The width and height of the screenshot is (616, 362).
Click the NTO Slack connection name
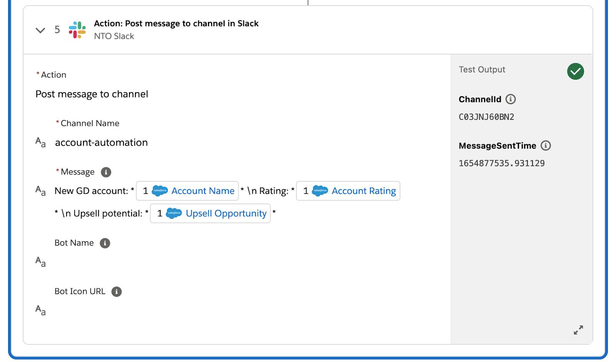[x=114, y=36]
